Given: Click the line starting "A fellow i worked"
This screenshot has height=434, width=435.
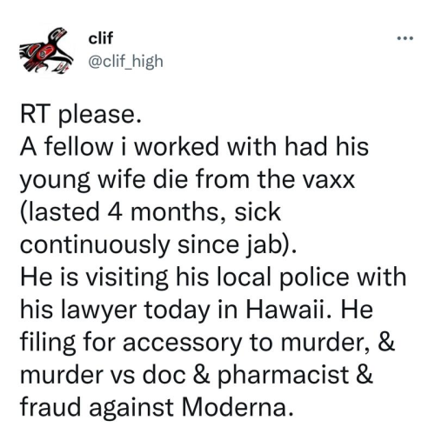Looking at the screenshot, I should 194,146.
